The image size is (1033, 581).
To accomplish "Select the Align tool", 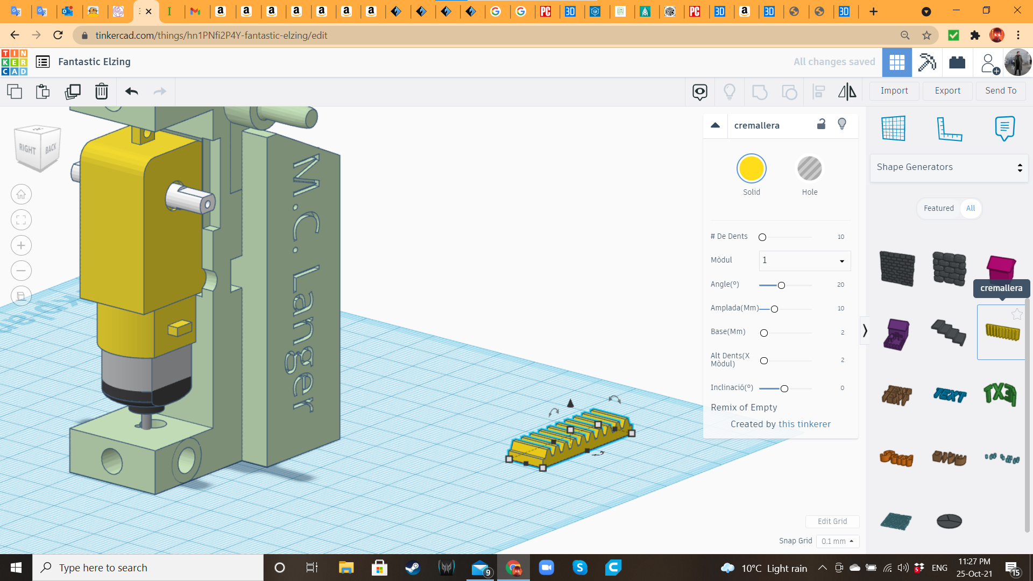I will point(817,91).
